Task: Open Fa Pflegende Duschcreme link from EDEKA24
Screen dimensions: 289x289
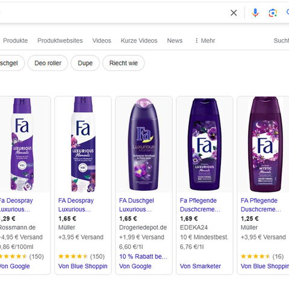Action: click(200, 205)
